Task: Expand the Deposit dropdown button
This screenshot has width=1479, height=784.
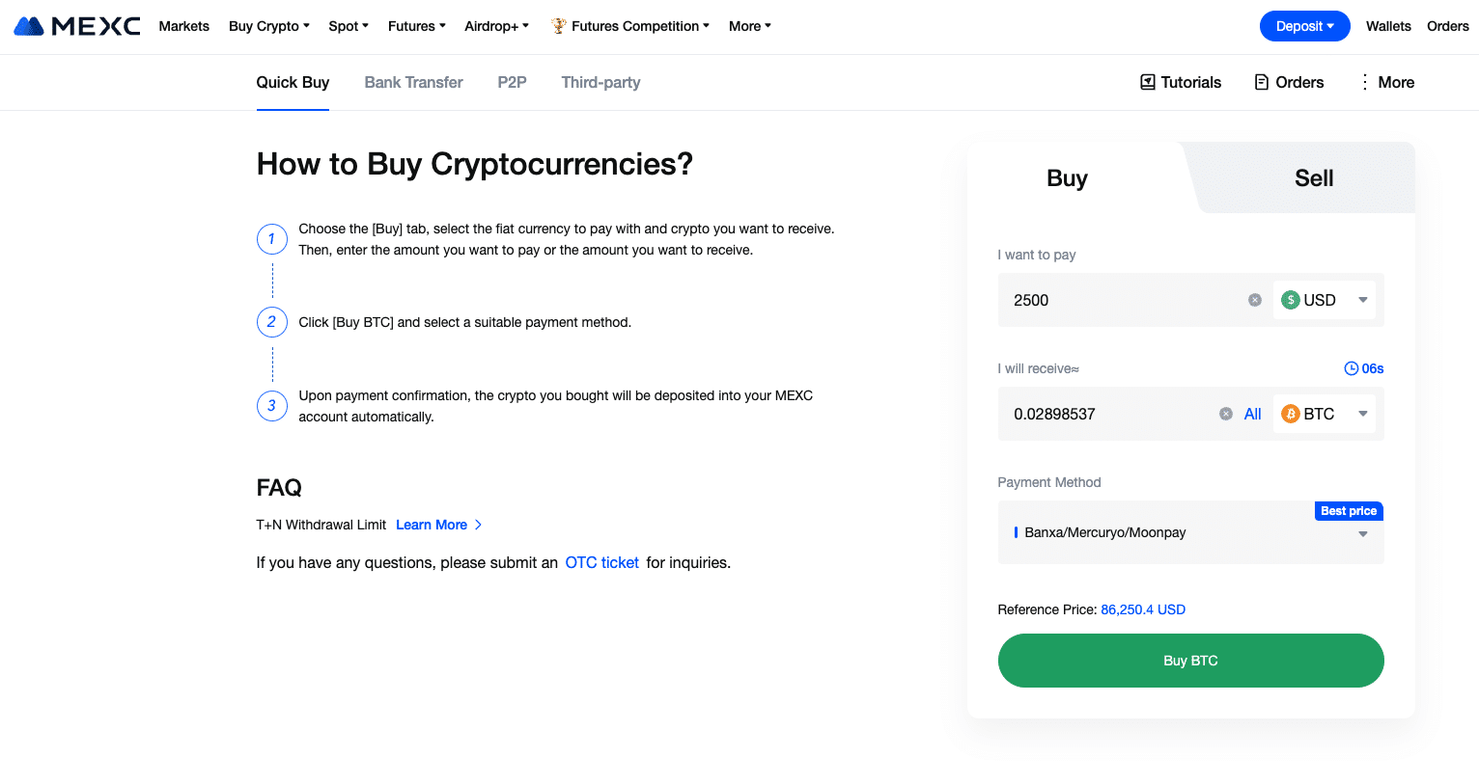Action: (x=1305, y=26)
